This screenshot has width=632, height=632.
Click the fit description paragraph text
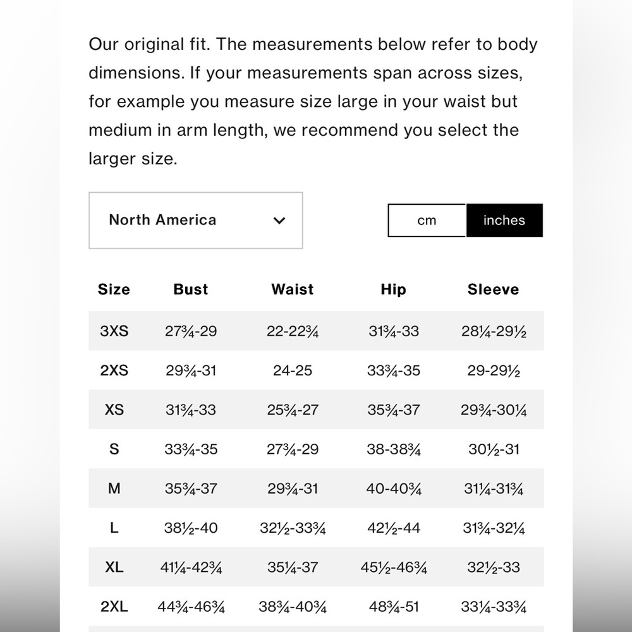[313, 101]
